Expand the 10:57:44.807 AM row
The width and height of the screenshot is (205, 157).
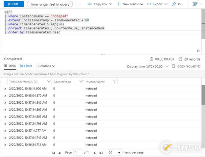click(x=5, y=110)
